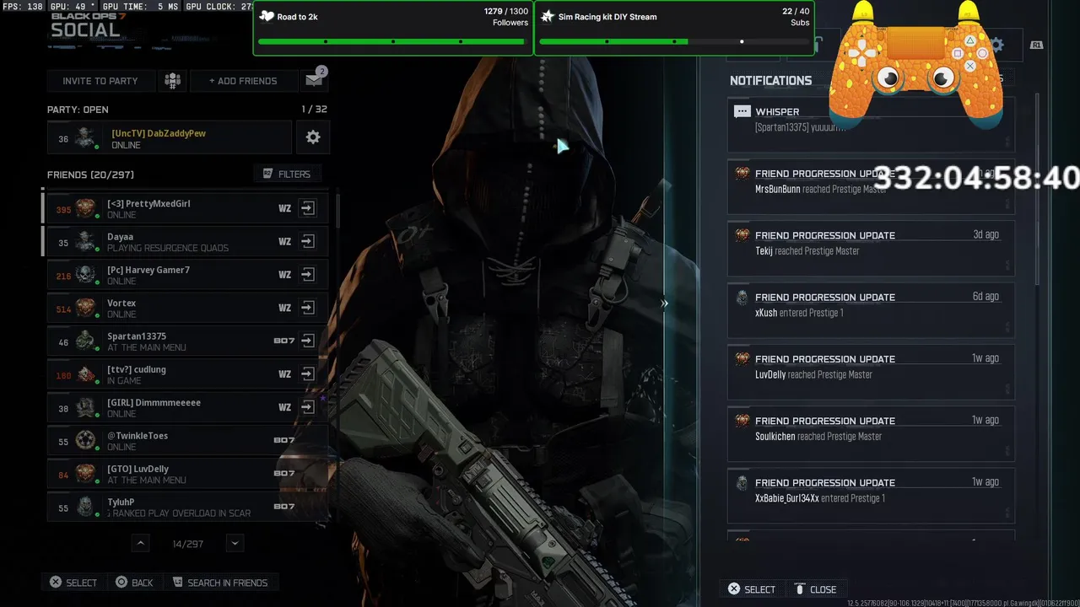Open the party code group icon
This screenshot has height=607, width=1080.
172,81
